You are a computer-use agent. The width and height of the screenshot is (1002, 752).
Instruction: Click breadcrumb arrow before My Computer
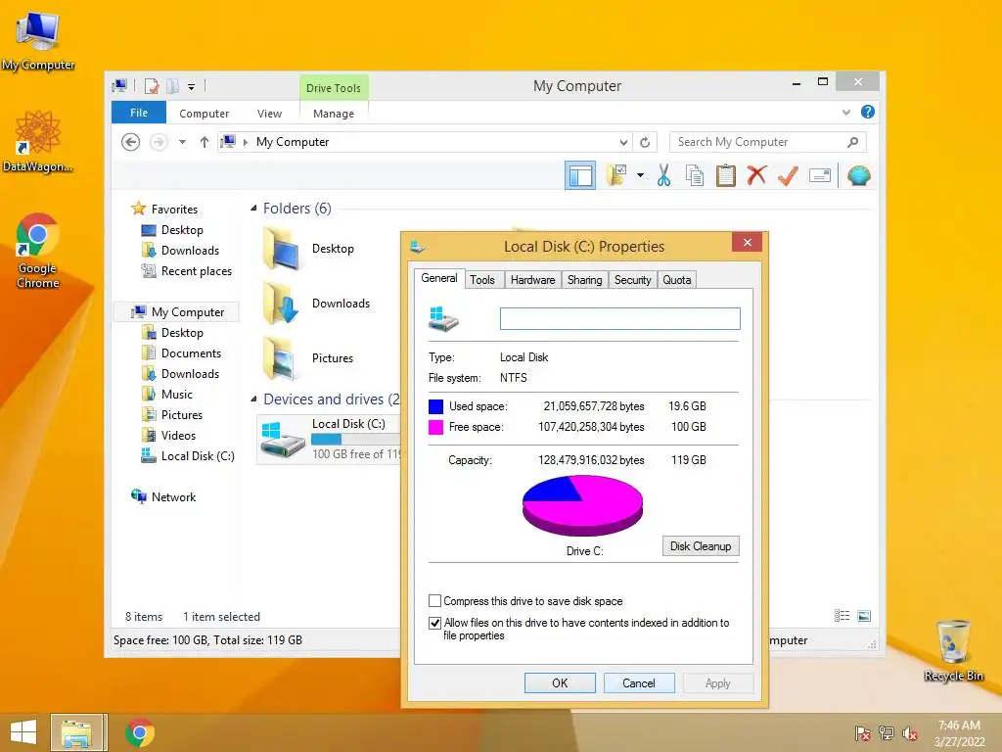click(246, 142)
